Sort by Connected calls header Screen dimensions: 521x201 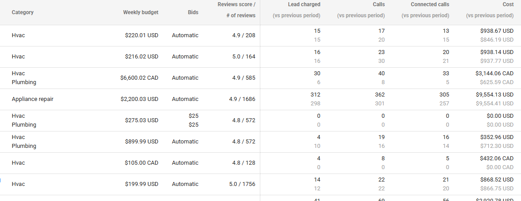430,4
